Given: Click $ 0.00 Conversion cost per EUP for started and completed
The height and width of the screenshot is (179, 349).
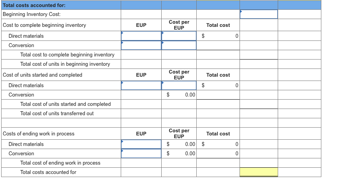Looking at the screenshot, I should 179,95.
